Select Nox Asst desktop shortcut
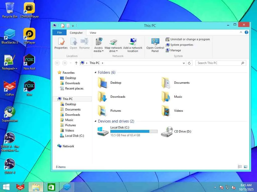Image resolution: width=257 pixels, height=192 pixels. pos(29,62)
